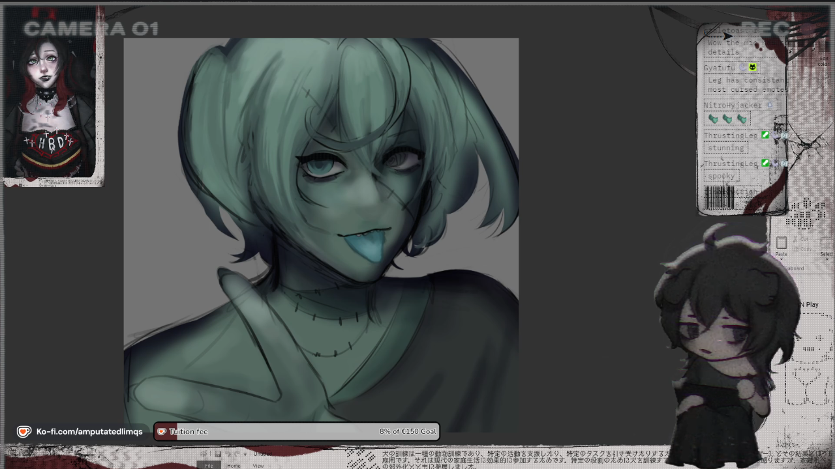The image size is (835, 469).
Task: Click the "8% of €150 Goal" text
Action: [x=408, y=431]
